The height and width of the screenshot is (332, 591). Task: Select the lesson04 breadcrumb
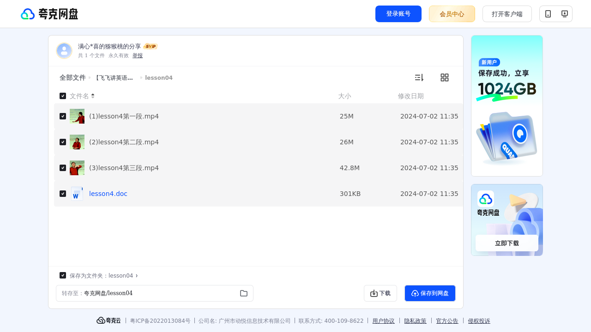click(159, 77)
